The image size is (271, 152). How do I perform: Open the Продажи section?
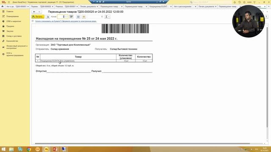[10, 26]
